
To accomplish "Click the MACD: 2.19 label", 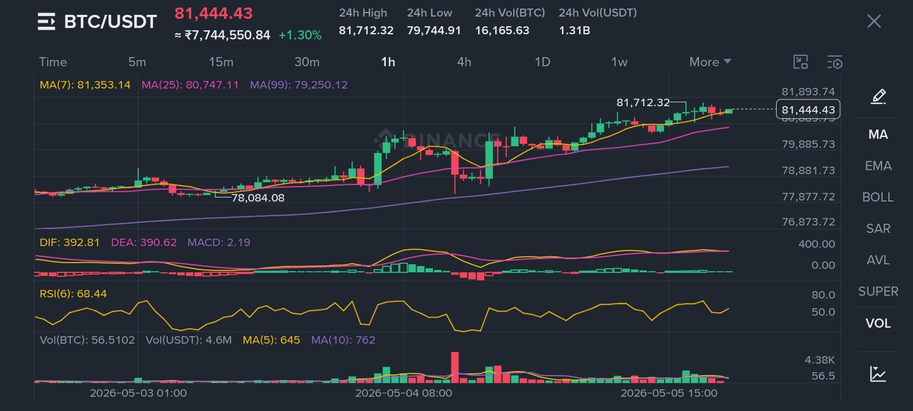I will (219, 242).
